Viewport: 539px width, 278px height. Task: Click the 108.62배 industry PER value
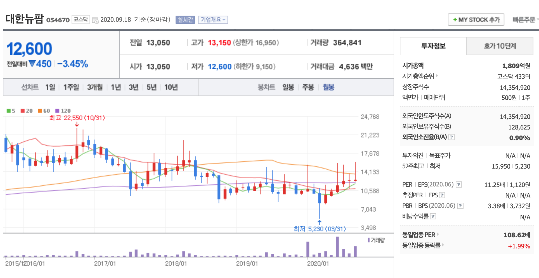517,235
